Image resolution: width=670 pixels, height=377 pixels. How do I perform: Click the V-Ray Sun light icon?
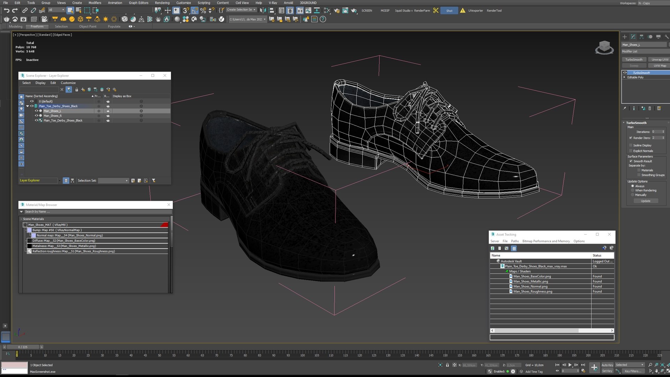pos(105,19)
